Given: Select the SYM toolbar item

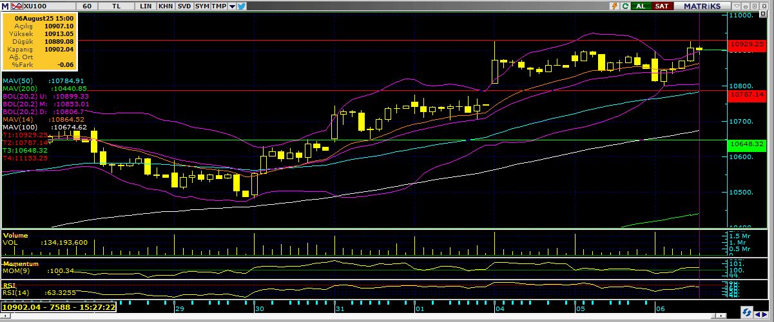Looking at the screenshot, I should (202, 6).
